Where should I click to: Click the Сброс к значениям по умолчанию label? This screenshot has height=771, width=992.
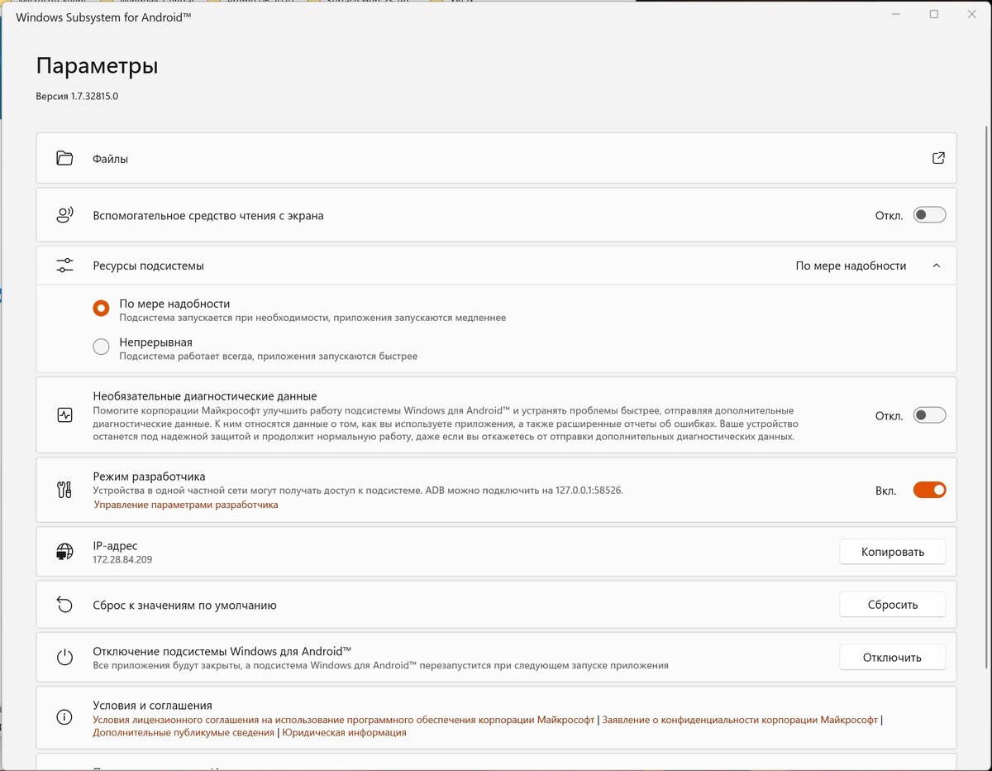184,606
